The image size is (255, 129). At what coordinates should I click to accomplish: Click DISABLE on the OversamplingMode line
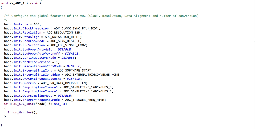pyautogui.click(x=64, y=96)
